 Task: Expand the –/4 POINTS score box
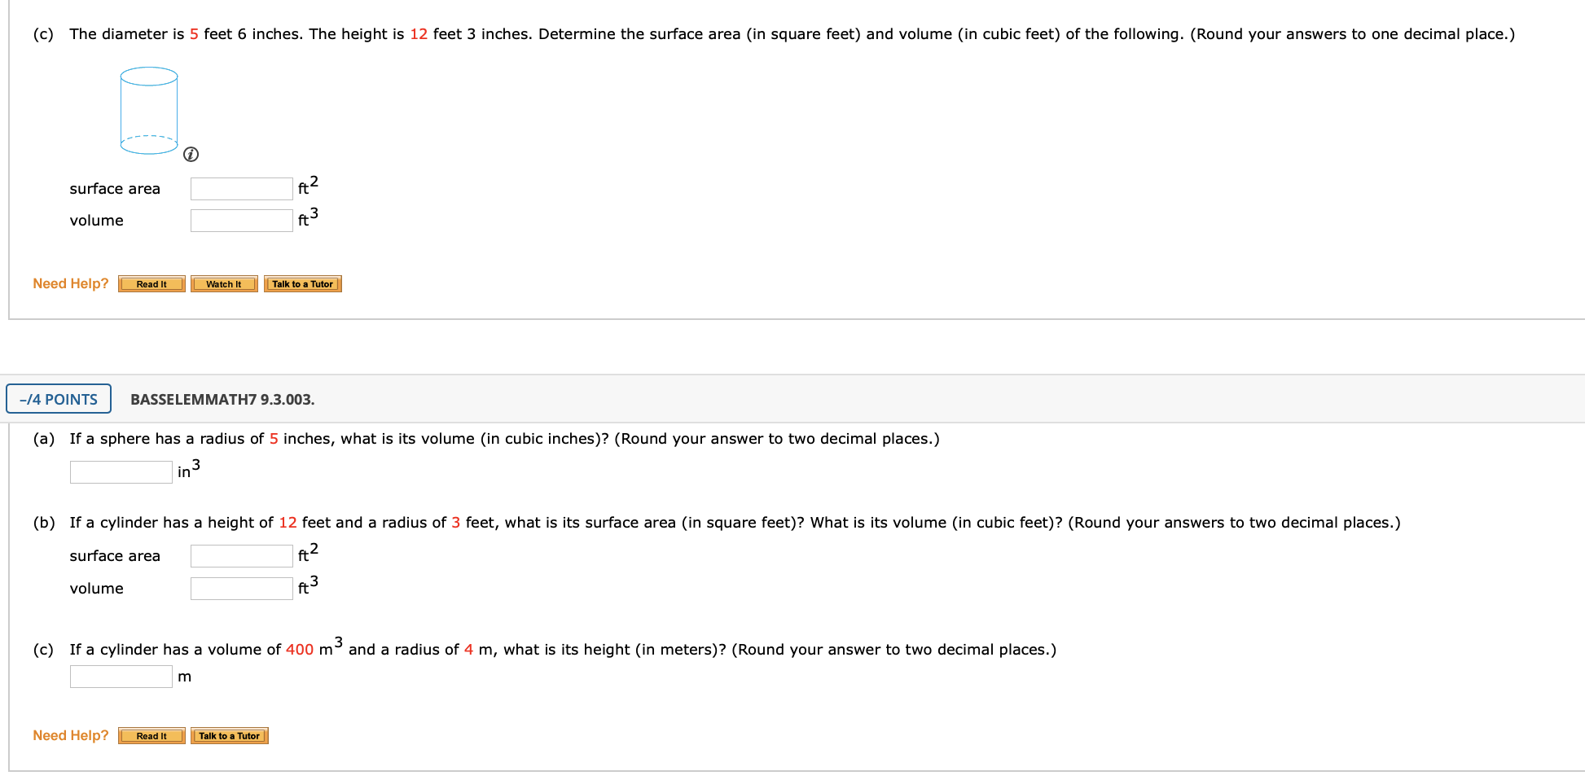[59, 399]
